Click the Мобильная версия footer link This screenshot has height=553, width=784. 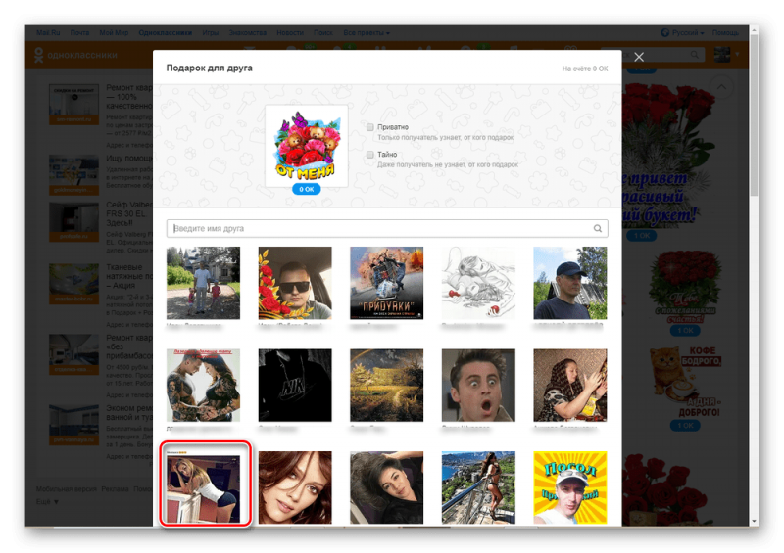click(x=66, y=488)
